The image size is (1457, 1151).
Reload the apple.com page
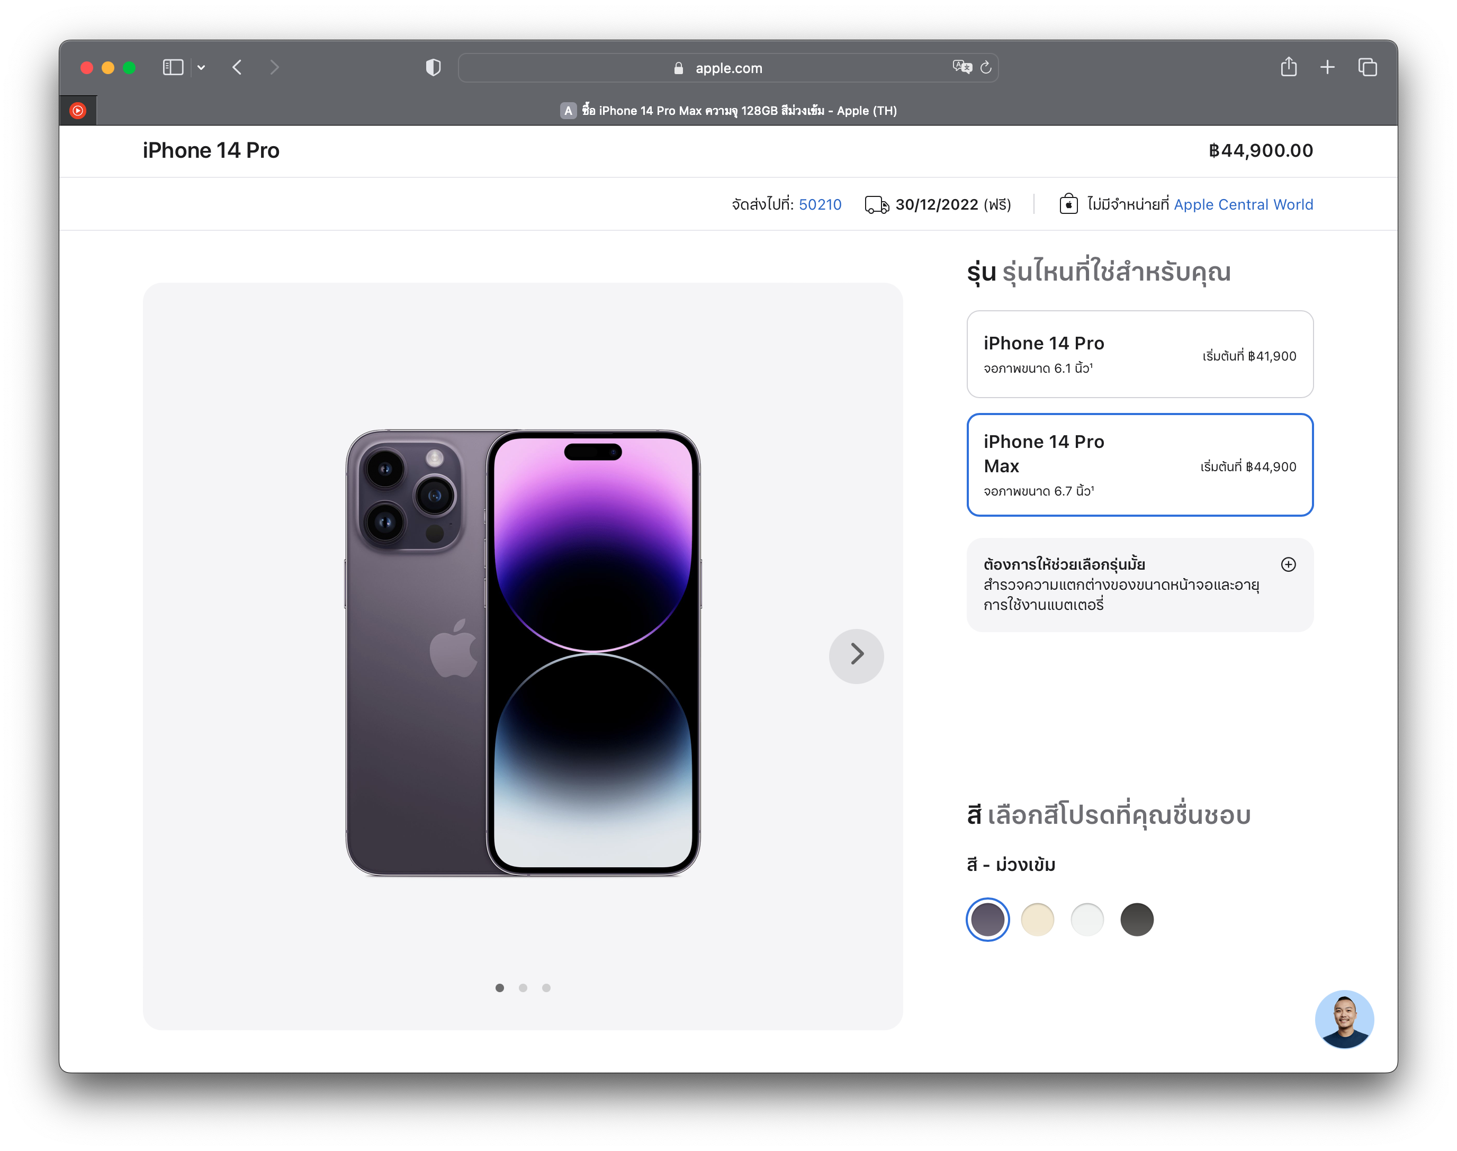coord(986,67)
